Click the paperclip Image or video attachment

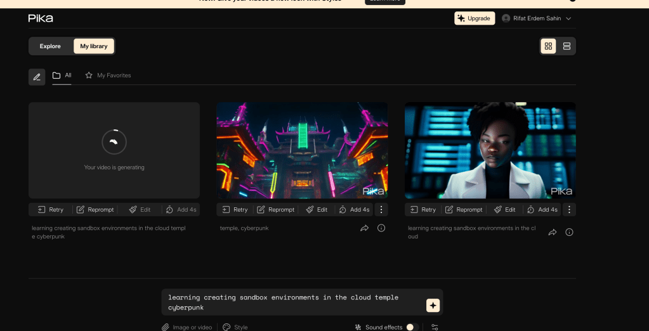(x=187, y=327)
